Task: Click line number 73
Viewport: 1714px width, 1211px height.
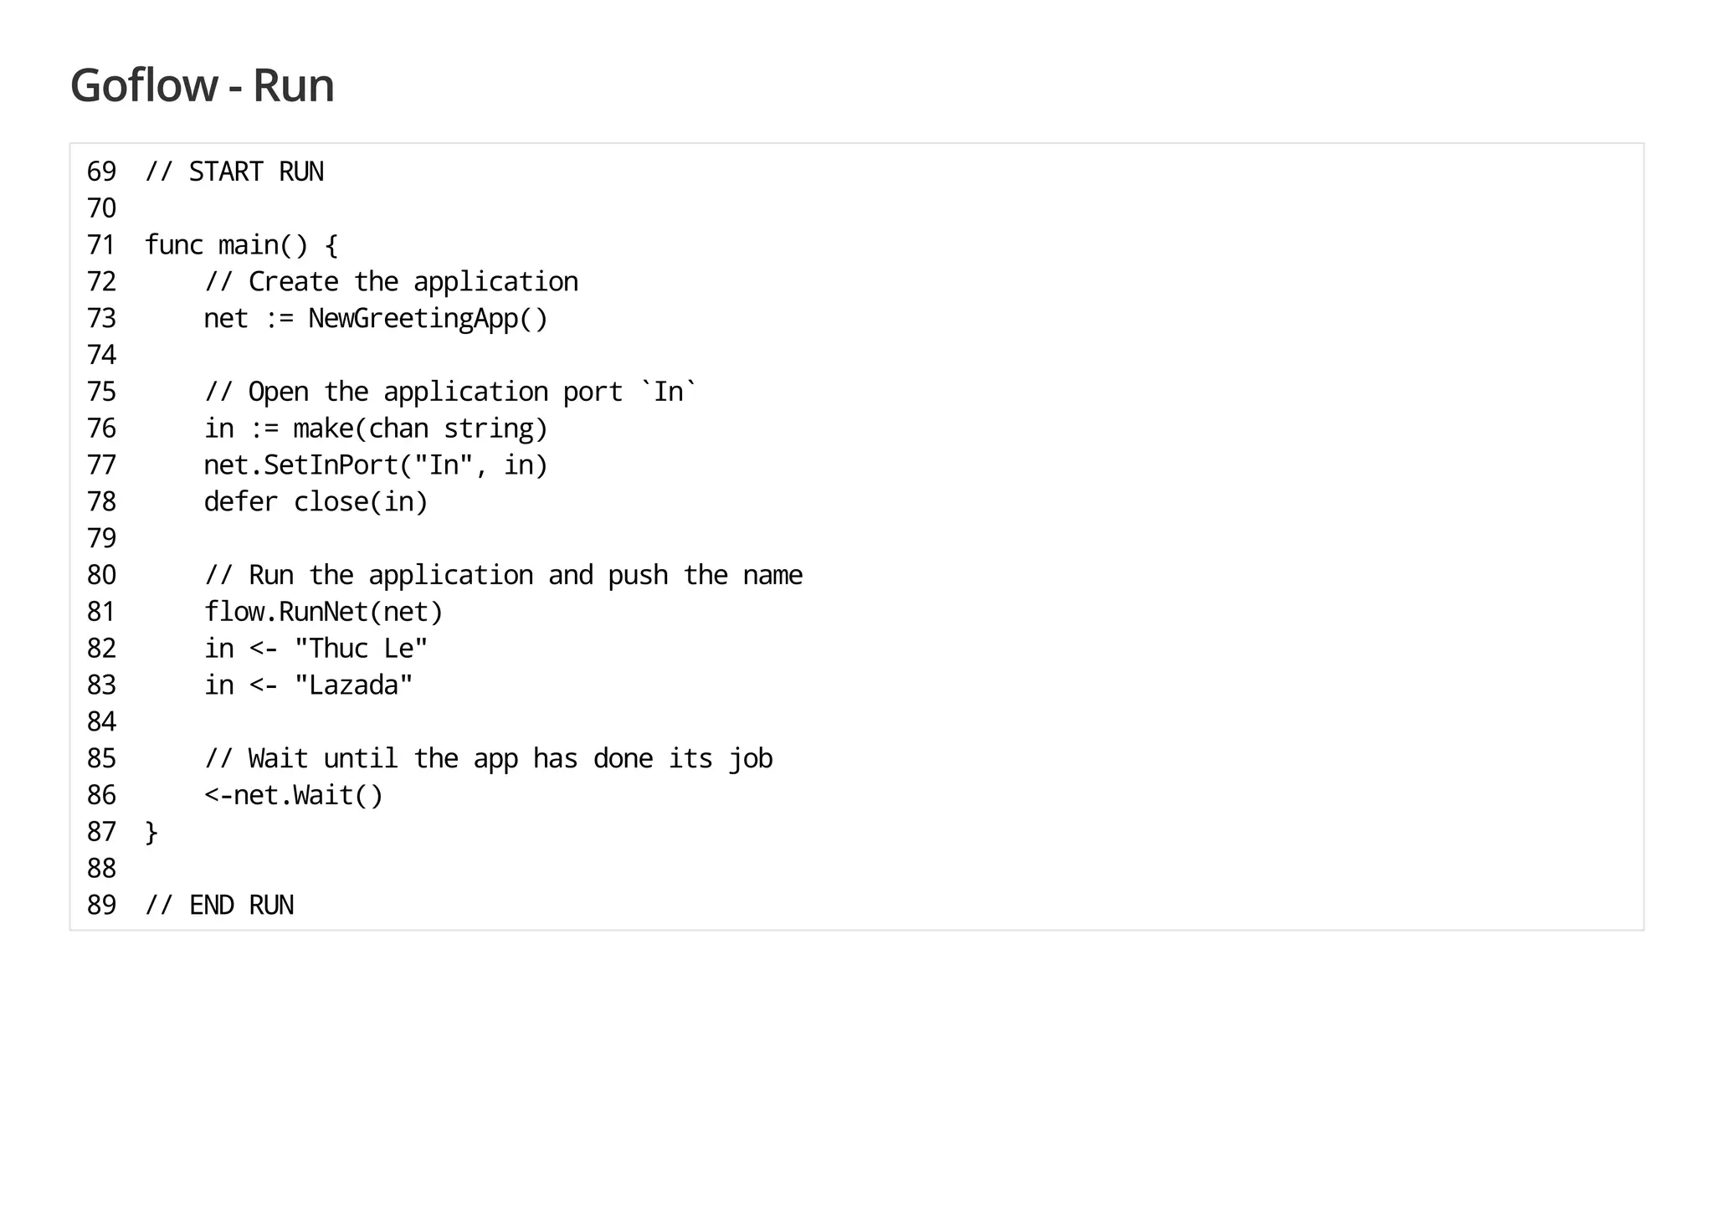Action: [x=101, y=319]
